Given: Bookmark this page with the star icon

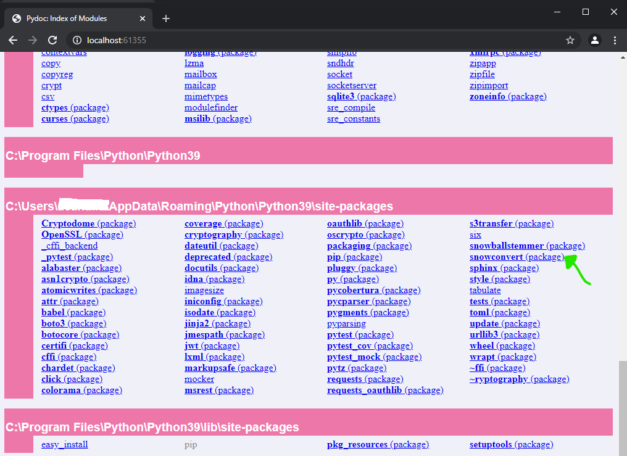Looking at the screenshot, I should coord(571,40).
